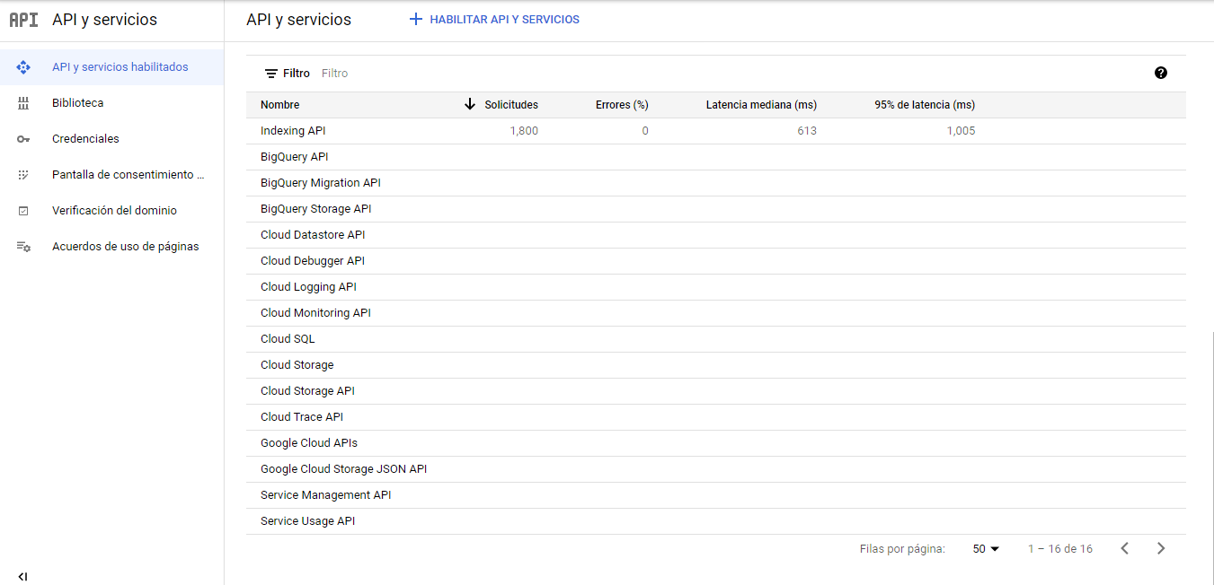Open the Cloud Datastore API link
Screen dimensions: 1214x585
point(313,235)
